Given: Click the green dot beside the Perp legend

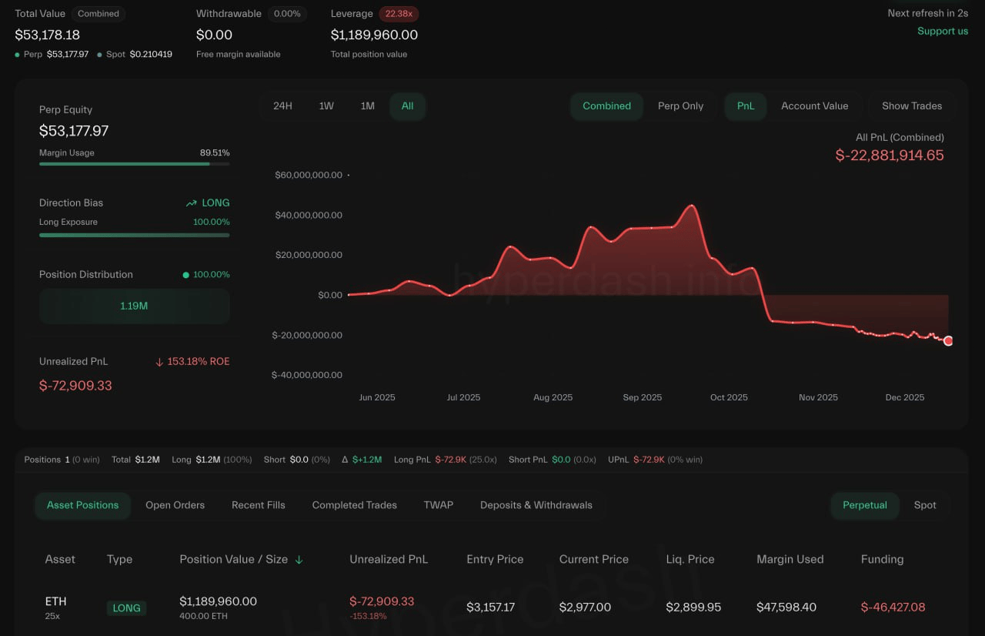Looking at the screenshot, I should point(18,55).
